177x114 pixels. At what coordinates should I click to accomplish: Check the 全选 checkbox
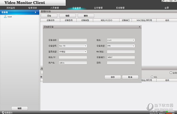(171, 73)
